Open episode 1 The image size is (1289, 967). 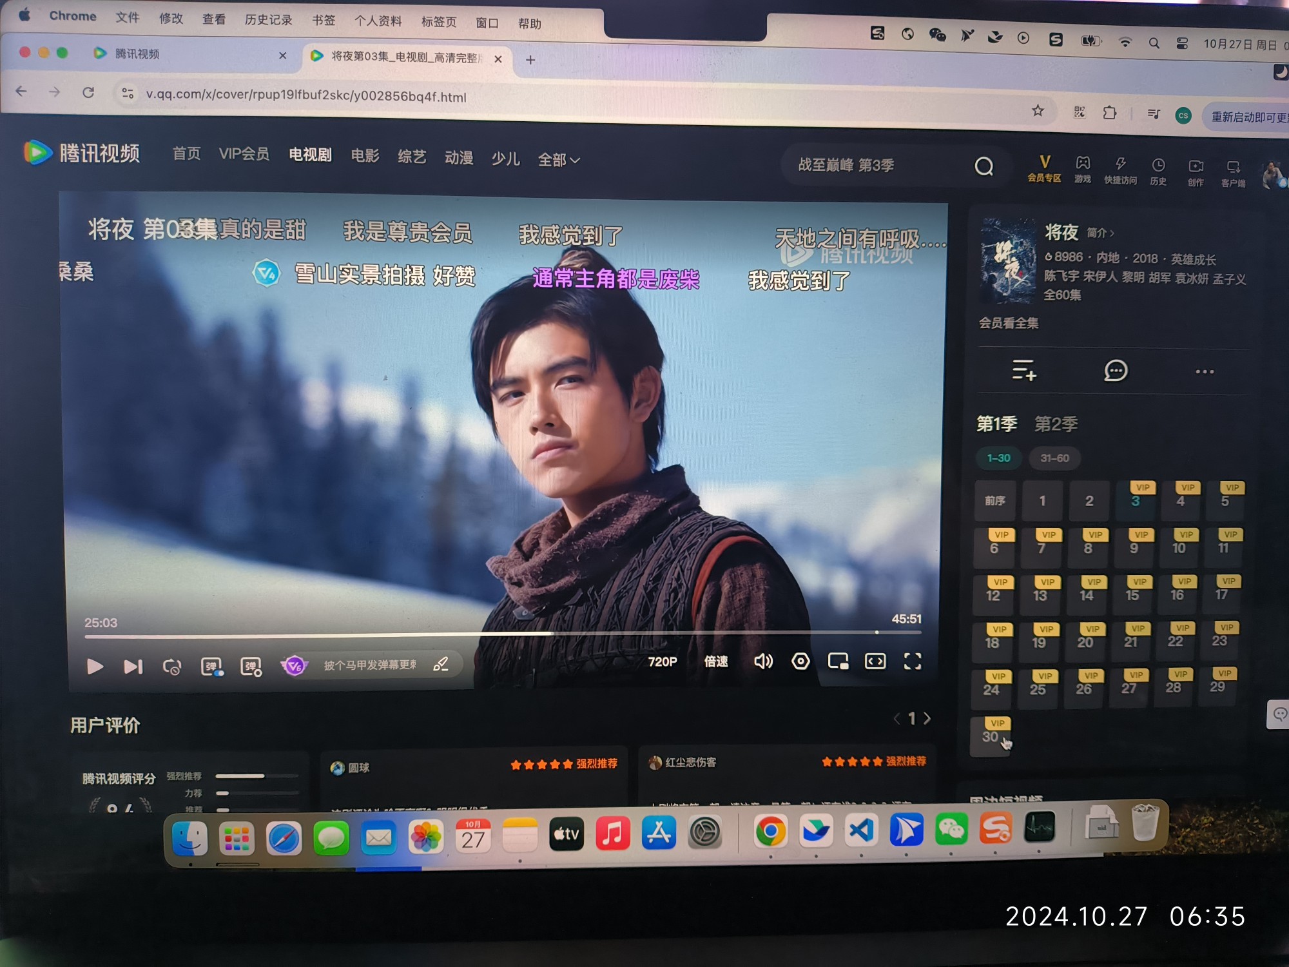tap(1042, 501)
